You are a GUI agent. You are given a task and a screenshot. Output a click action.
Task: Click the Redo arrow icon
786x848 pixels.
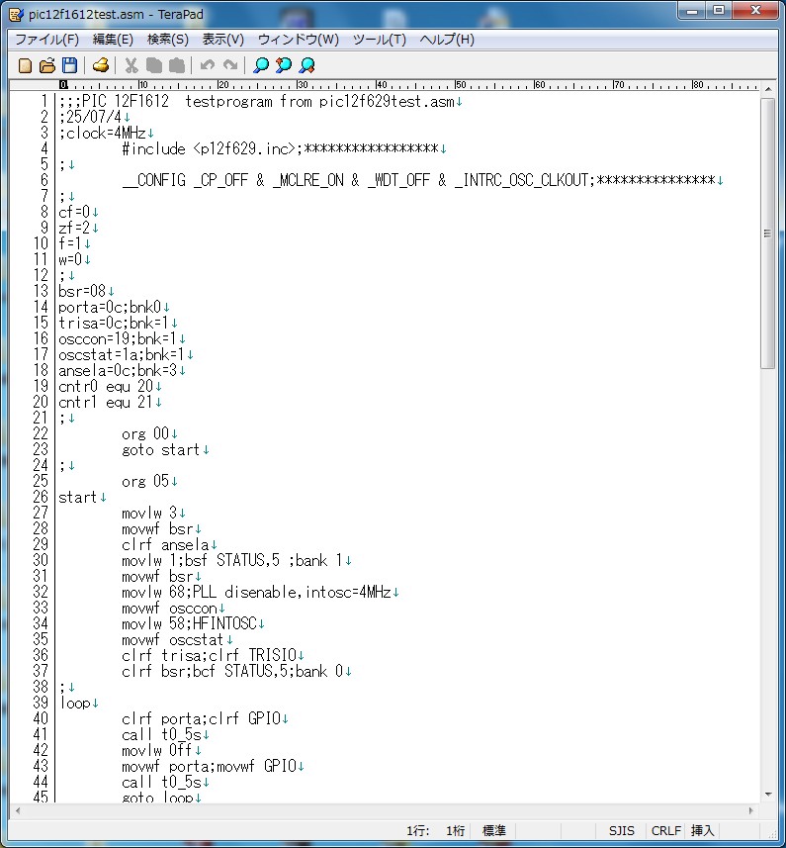click(x=230, y=65)
